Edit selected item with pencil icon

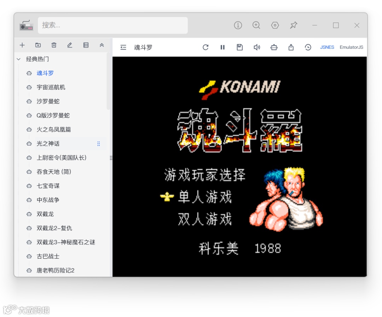(x=70, y=45)
